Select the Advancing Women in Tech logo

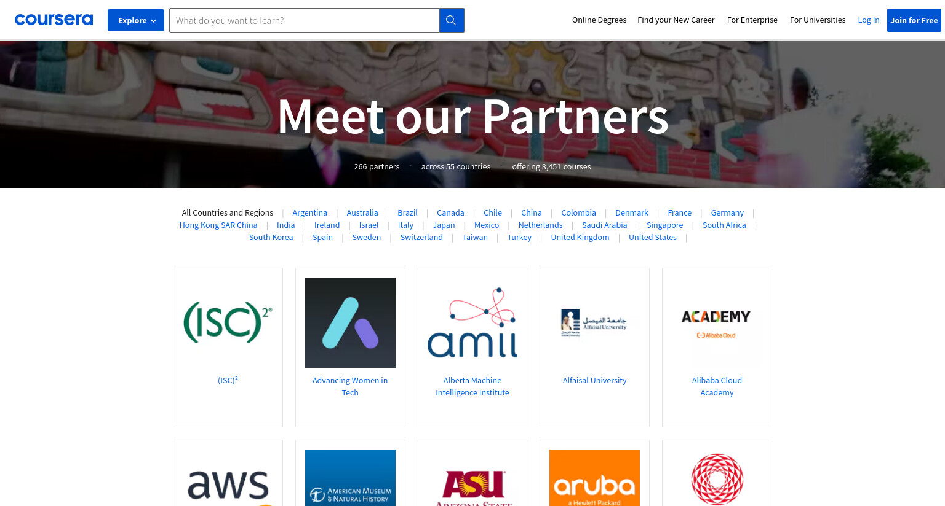click(350, 322)
